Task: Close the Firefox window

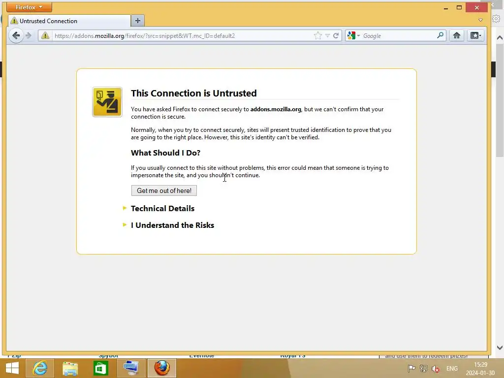Action: pos(477,7)
